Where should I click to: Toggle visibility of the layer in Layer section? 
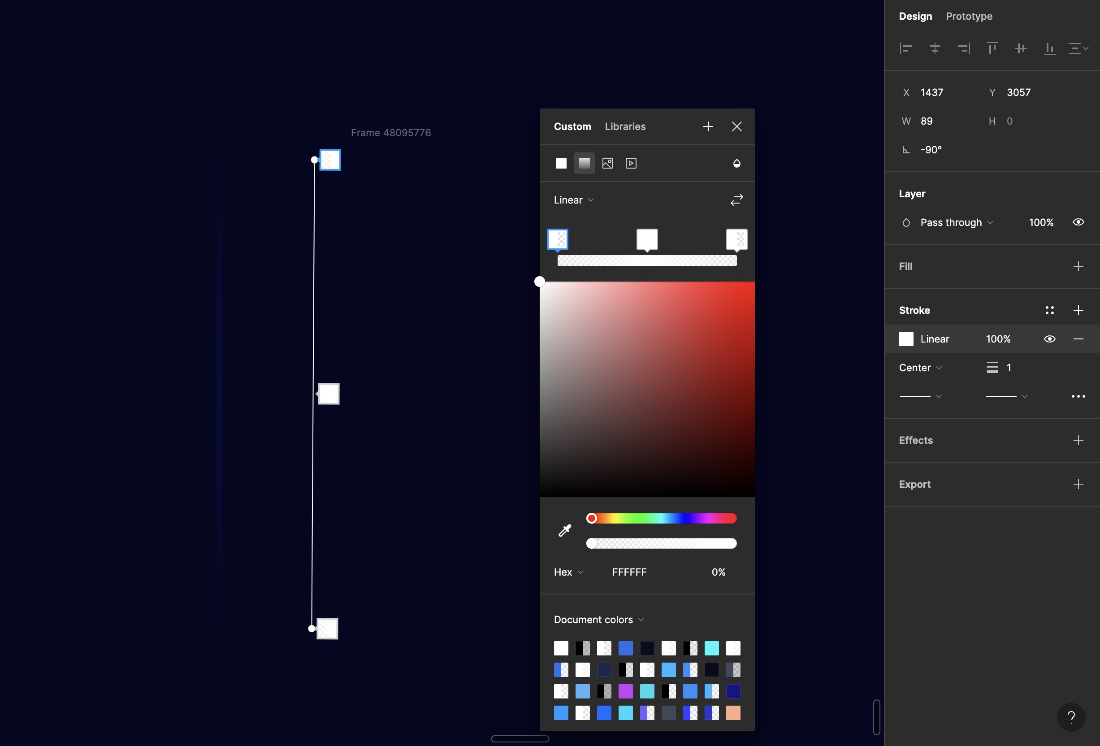tap(1078, 222)
